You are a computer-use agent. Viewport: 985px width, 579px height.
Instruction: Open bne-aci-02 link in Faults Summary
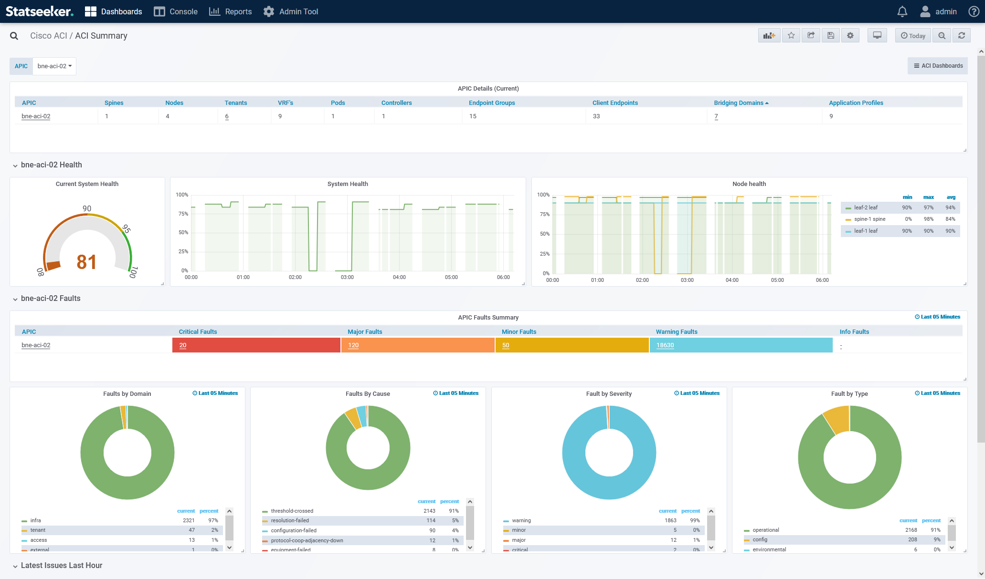coord(36,345)
